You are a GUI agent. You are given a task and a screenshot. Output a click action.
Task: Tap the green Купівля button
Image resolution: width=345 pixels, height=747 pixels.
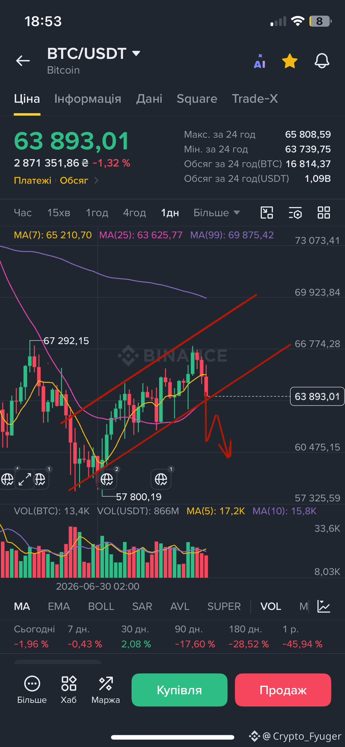(180, 690)
